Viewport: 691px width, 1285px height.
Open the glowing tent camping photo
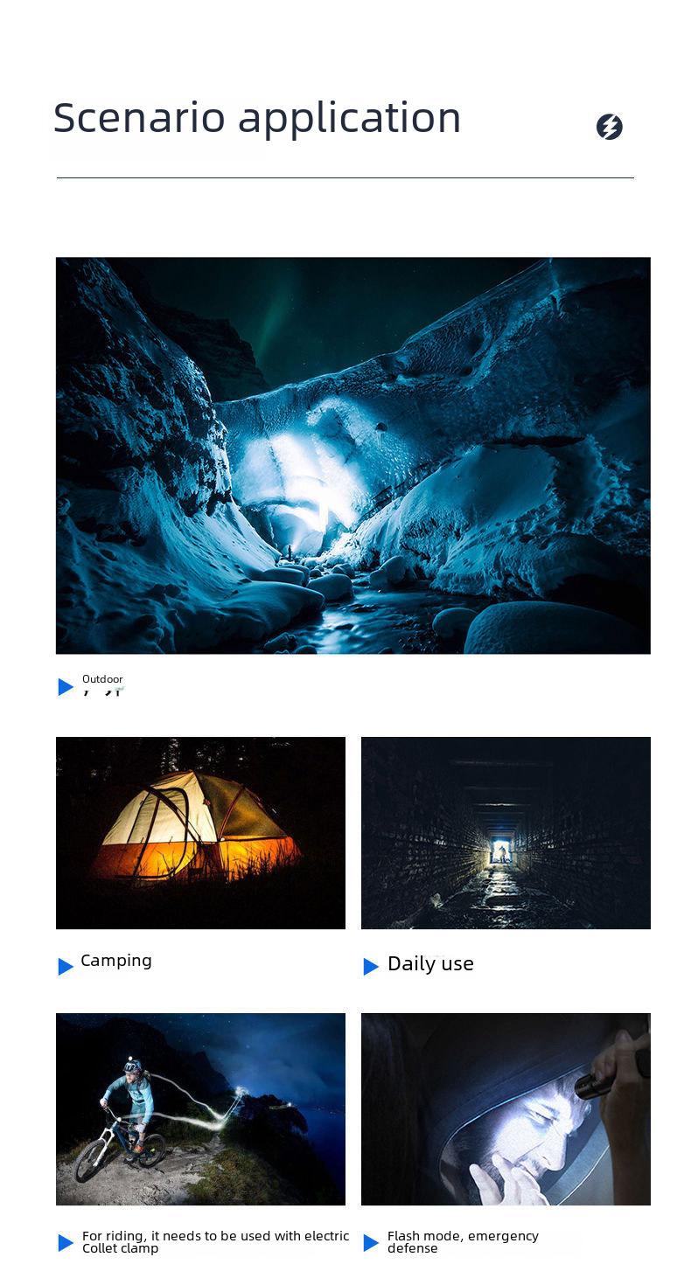(x=200, y=833)
